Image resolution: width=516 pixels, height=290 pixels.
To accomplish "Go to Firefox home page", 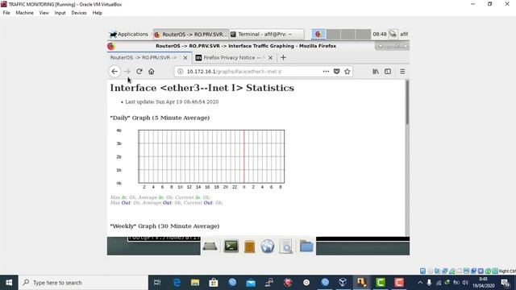I will click(152, 72).
